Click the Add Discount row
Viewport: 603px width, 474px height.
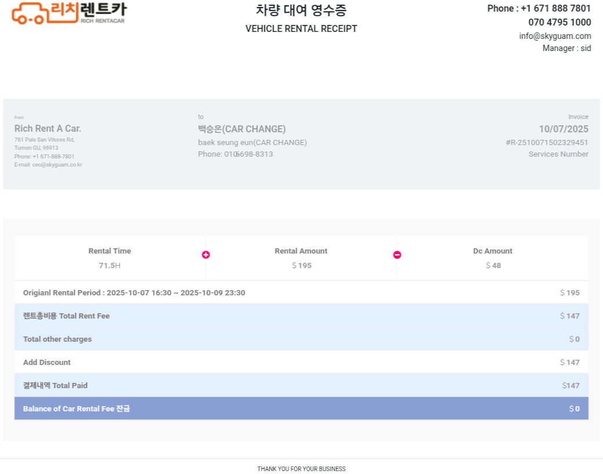click(301, 362)
